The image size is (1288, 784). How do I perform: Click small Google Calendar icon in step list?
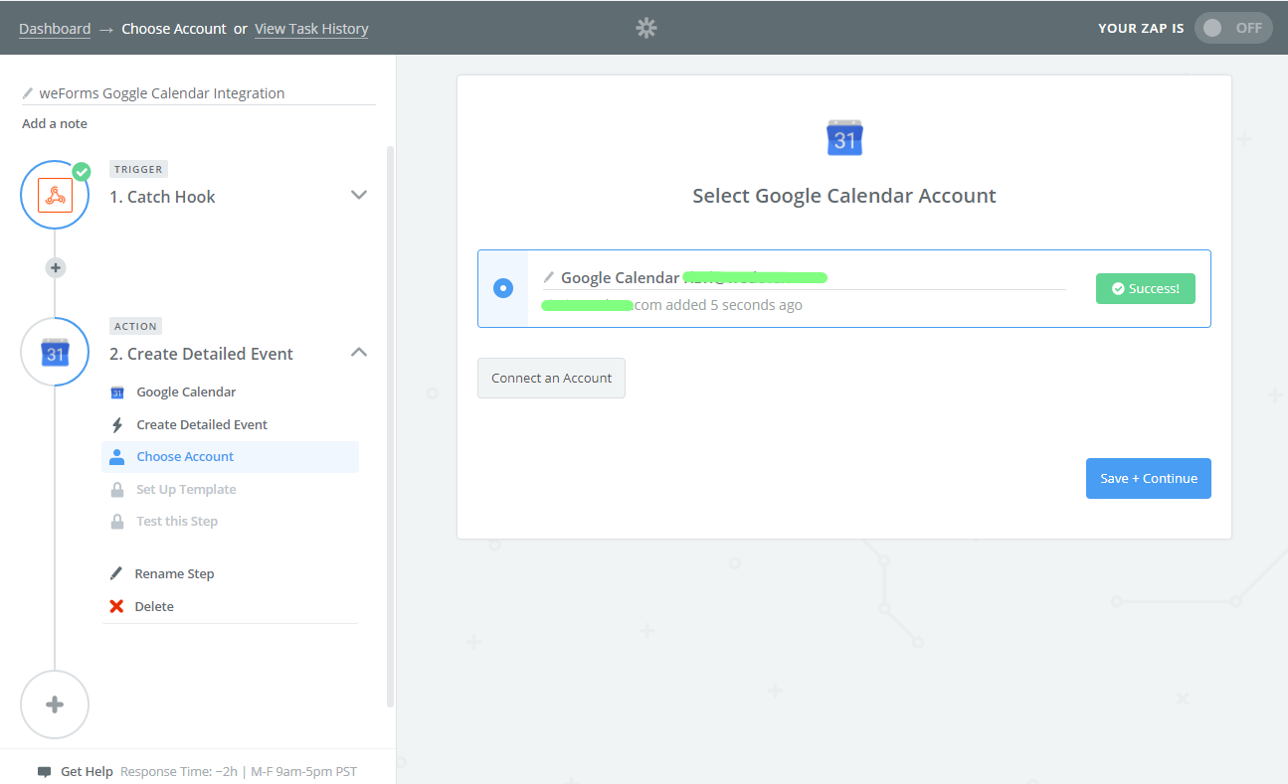coord(116,392)
